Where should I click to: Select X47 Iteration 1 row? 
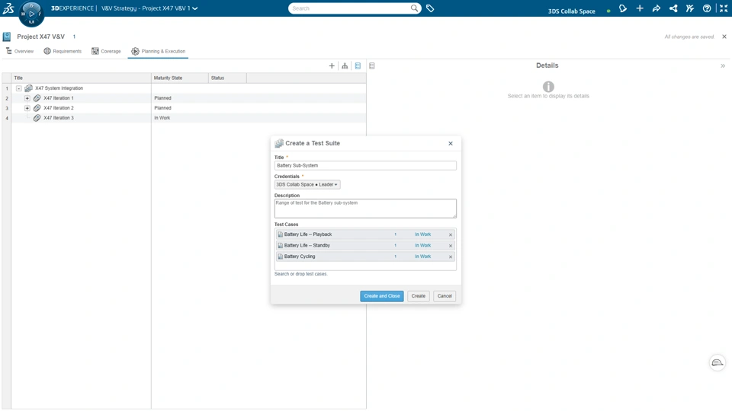pos(184,98)
